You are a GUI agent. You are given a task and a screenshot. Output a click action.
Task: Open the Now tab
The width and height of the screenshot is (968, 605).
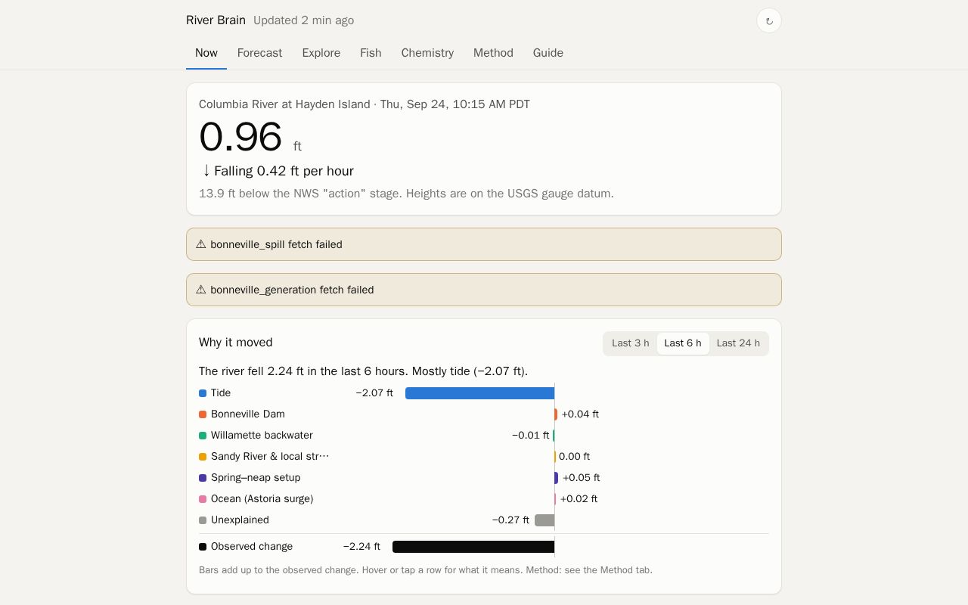[206, 53]
